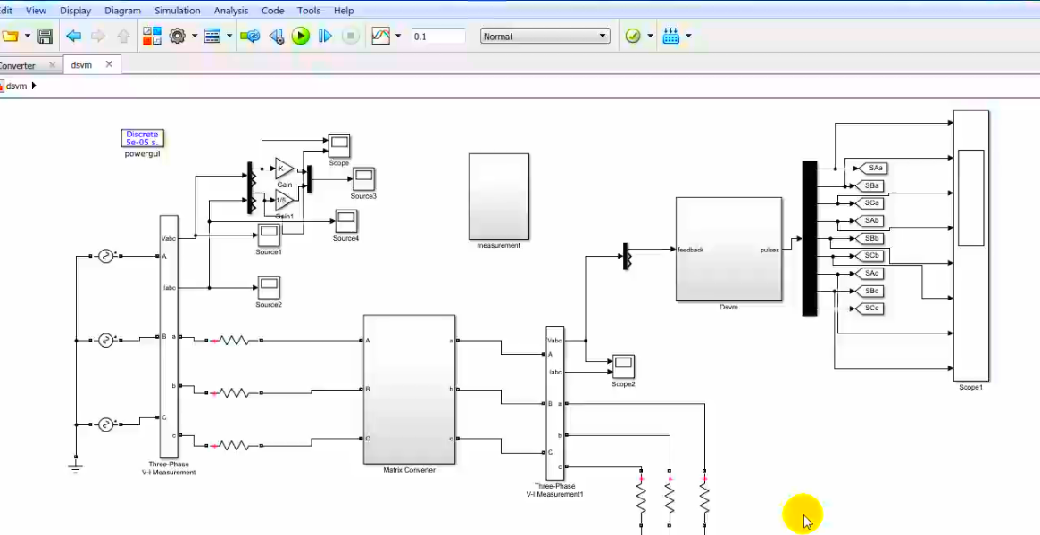This screenshot has height=535, width=1040.
Task: Open the Simulation menu
Action: 177,11
